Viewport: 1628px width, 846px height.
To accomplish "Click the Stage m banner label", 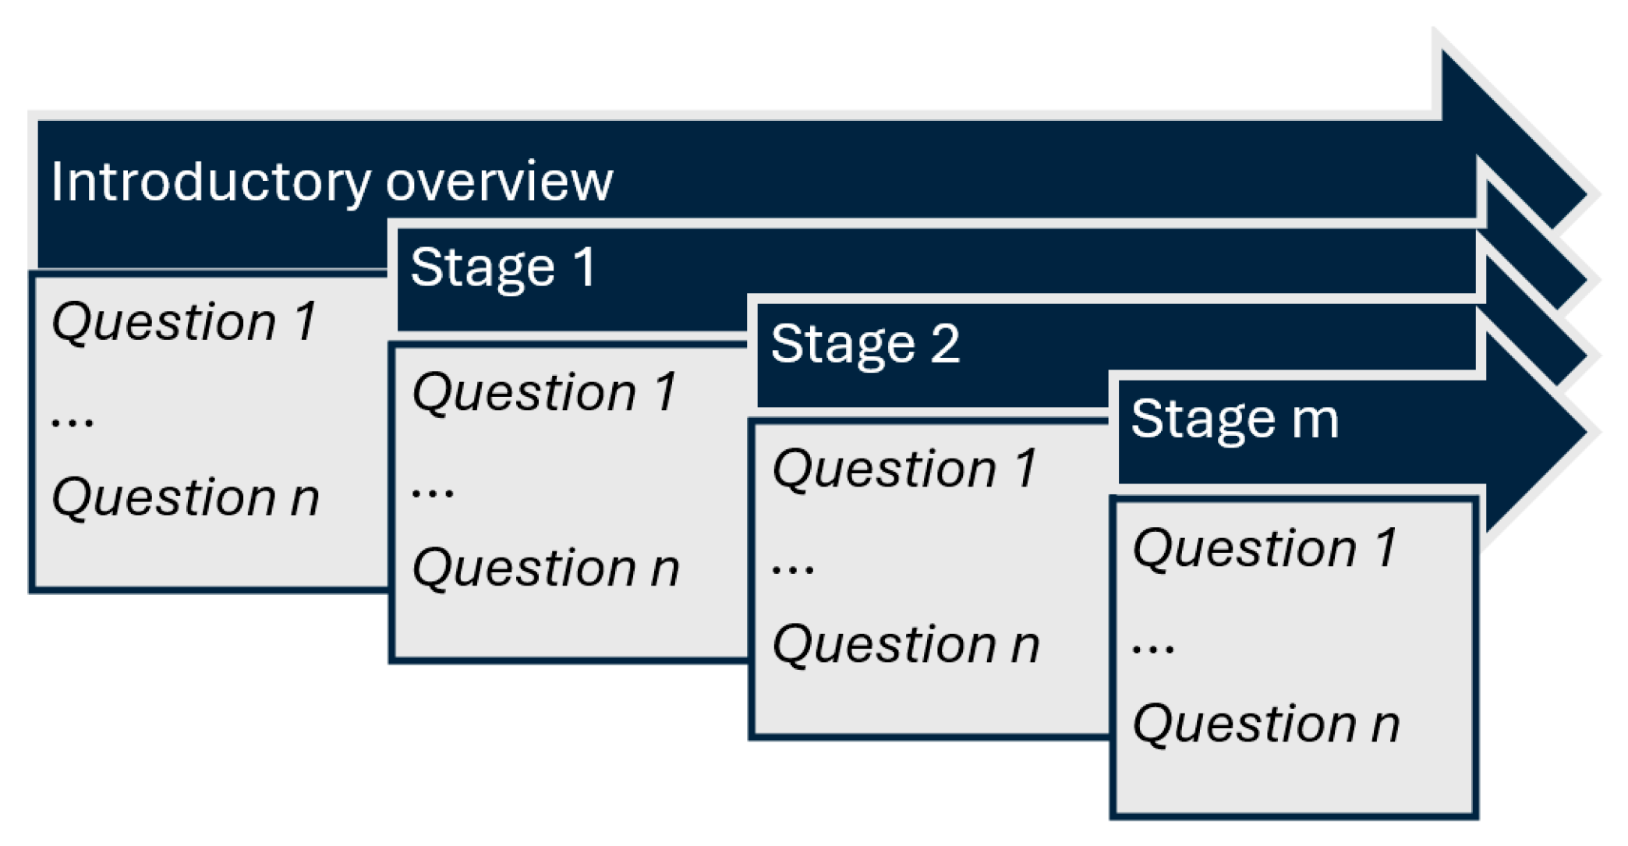I will (x=1234, y=419).
